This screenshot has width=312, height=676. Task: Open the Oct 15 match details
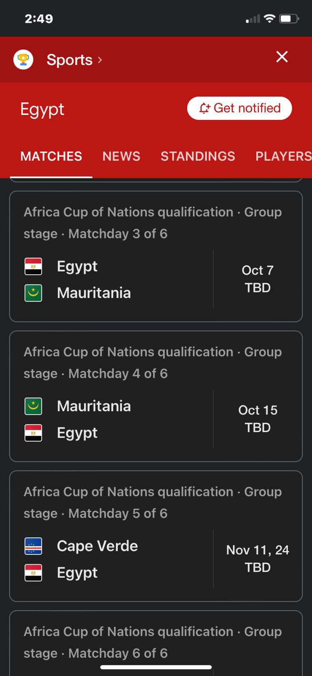[x=258, y=419]
